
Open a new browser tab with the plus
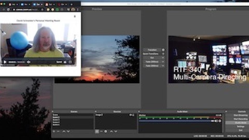(72, 4)
